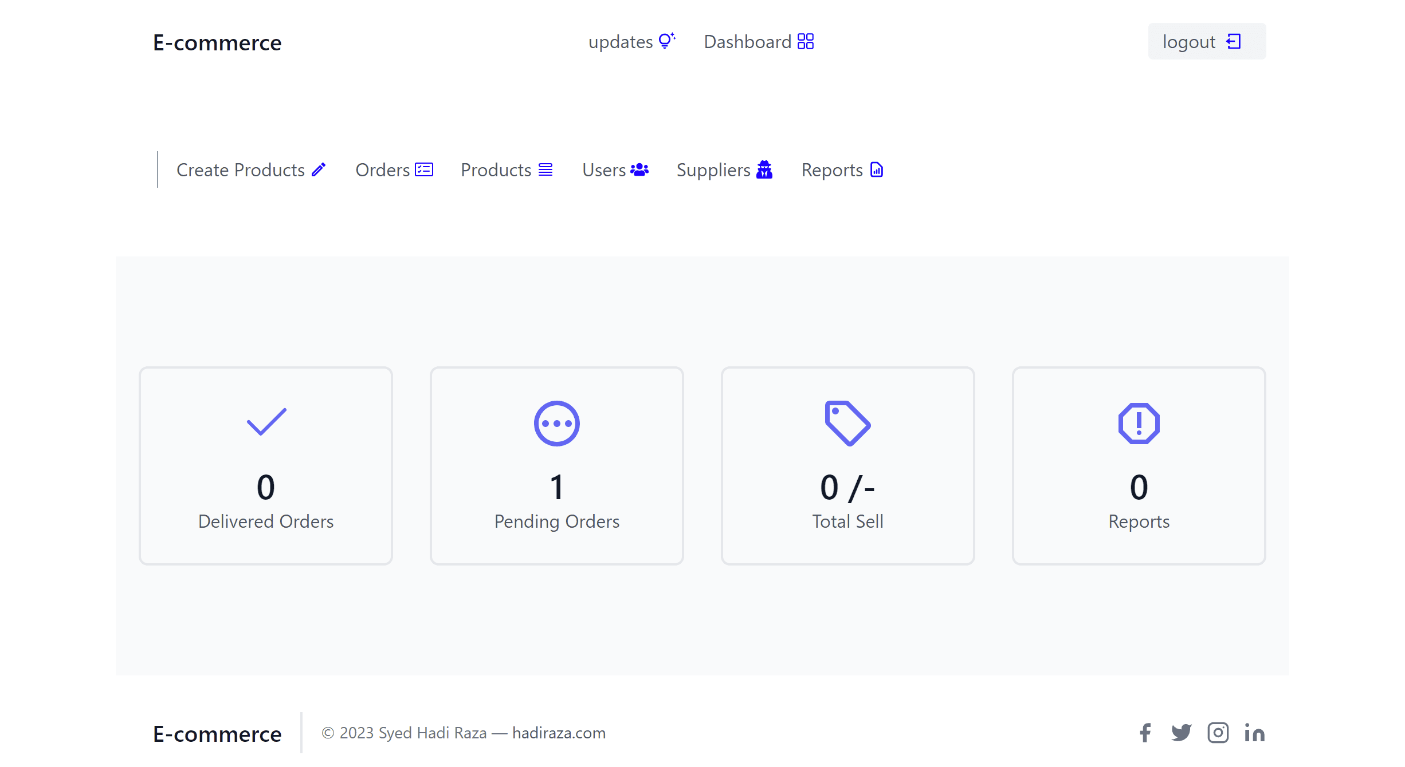The image size is (1405, 767).
Task: Click the Users group icon
Action: [x=639, y=170]
